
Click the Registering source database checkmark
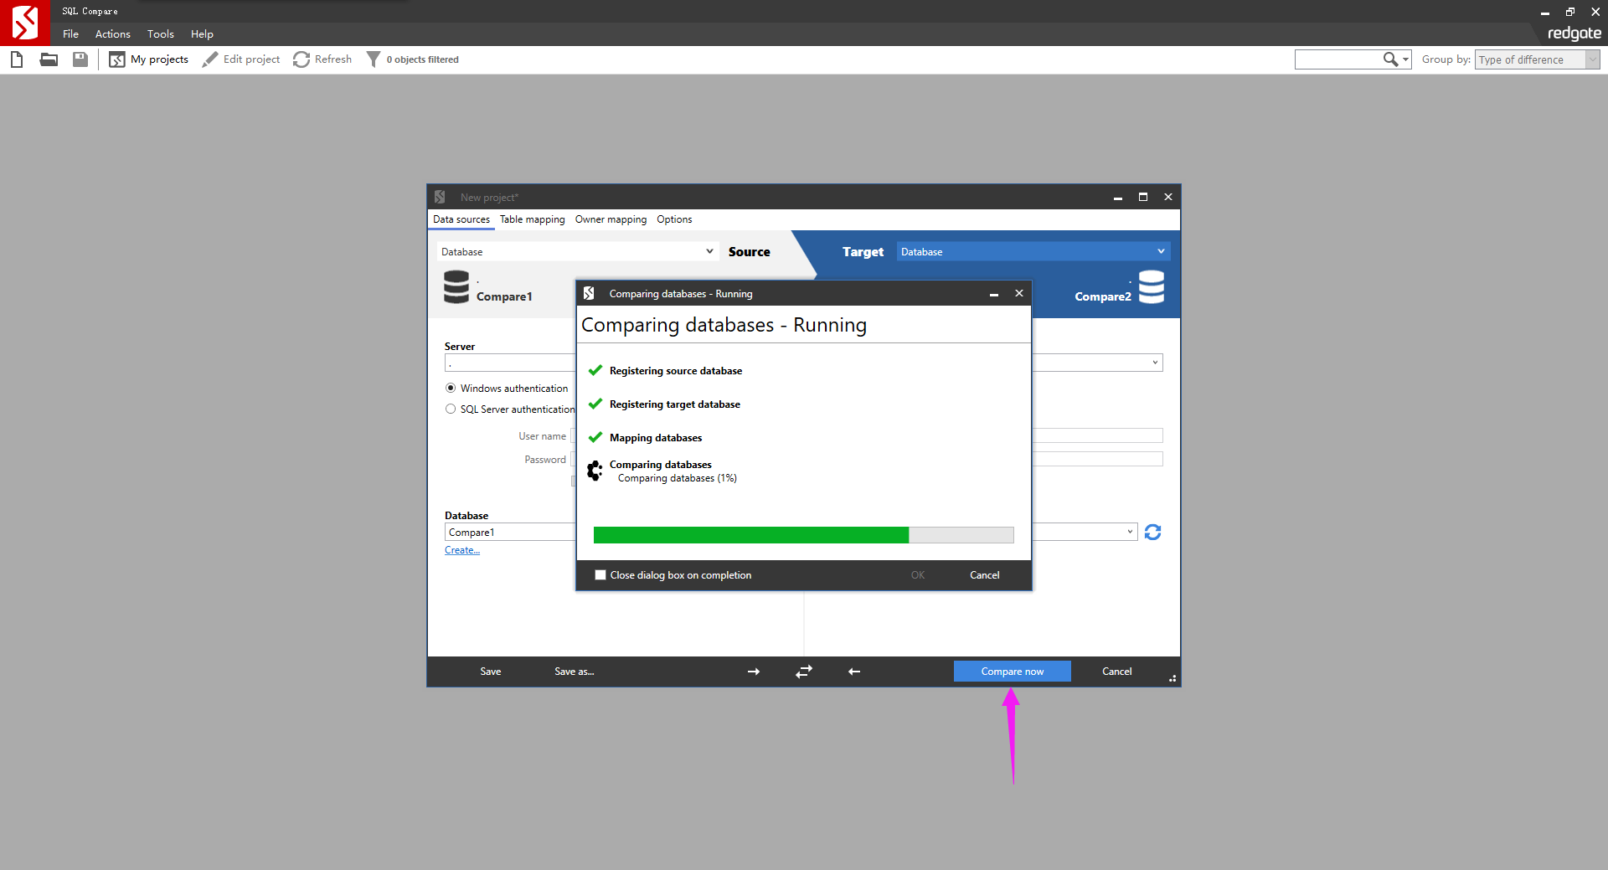point(595,370)
